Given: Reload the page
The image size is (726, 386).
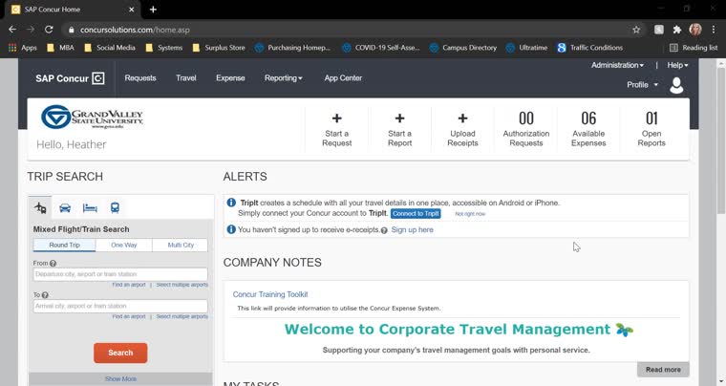Looking at the screenshot, I should click(49, 30).
